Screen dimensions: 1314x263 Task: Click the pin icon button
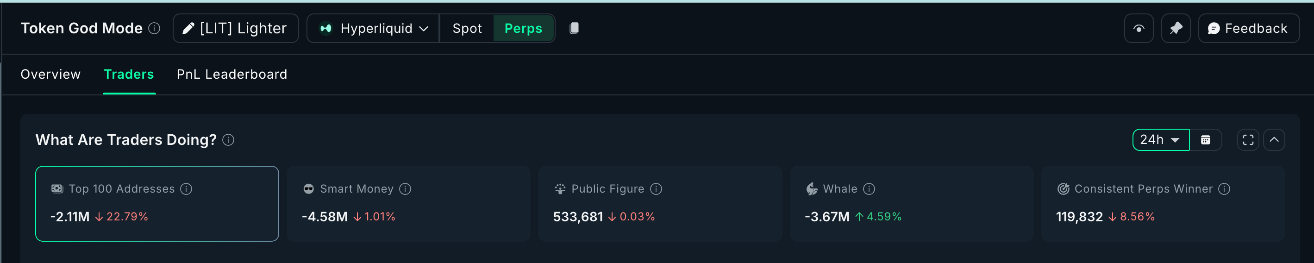[1176, 29]
